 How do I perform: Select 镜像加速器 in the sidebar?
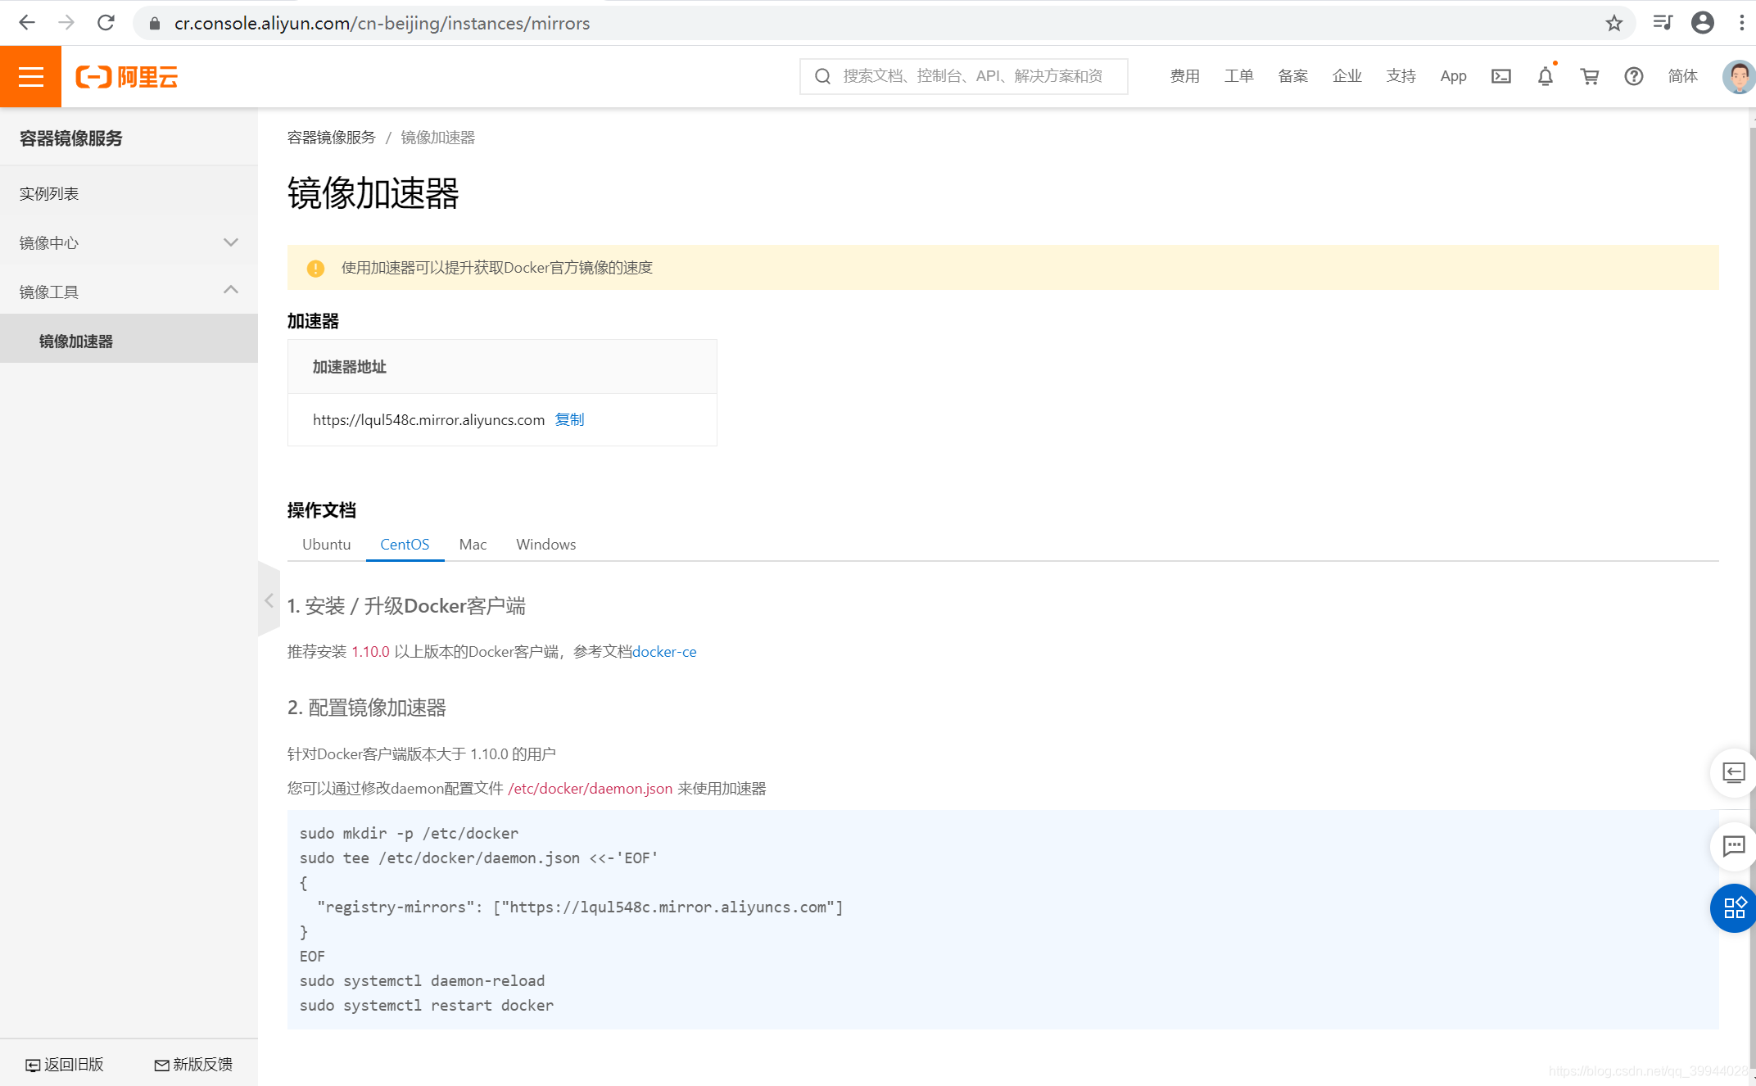(x=129, y=340)
